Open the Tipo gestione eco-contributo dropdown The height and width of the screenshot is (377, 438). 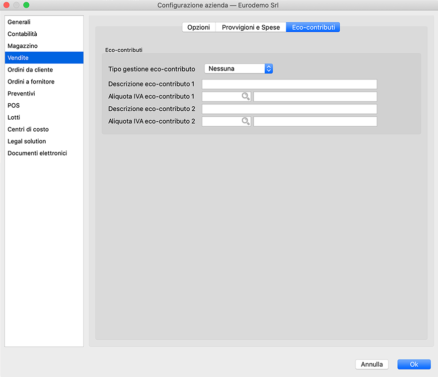(239, 69)
